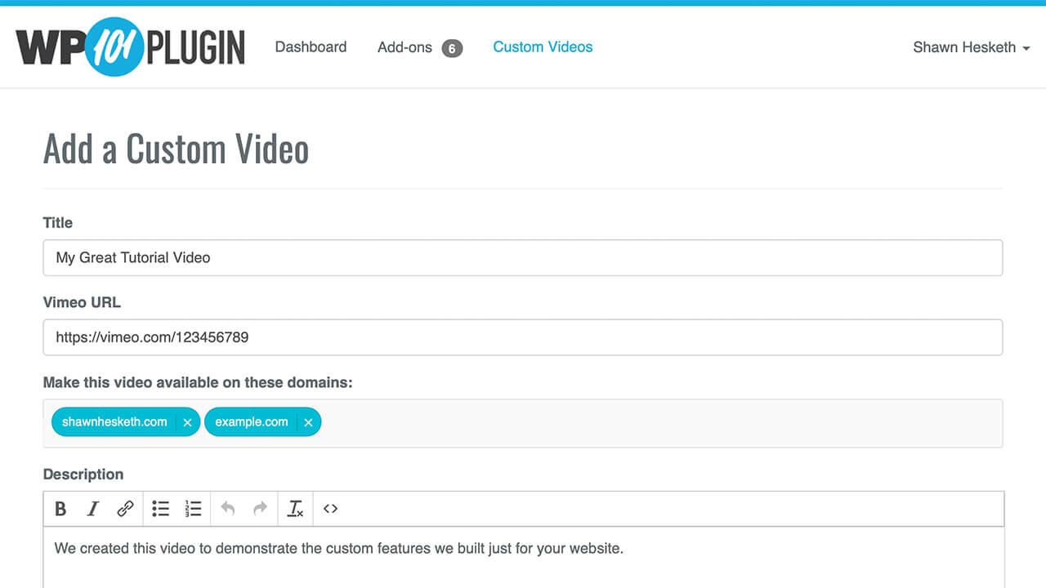The height and width of the screenshot is (588, 1046).
Task: Click the Description label
Action: tap(83, 474)
